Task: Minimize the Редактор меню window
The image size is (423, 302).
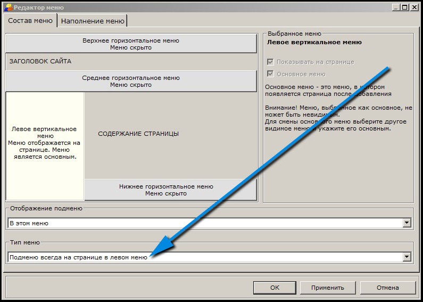Action: (x=396, y=7)
